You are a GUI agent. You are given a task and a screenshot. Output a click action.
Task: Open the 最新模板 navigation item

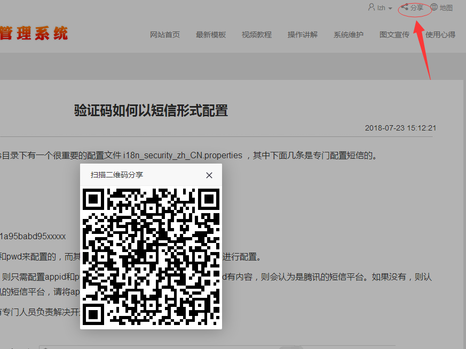click(x=211, y=35)
